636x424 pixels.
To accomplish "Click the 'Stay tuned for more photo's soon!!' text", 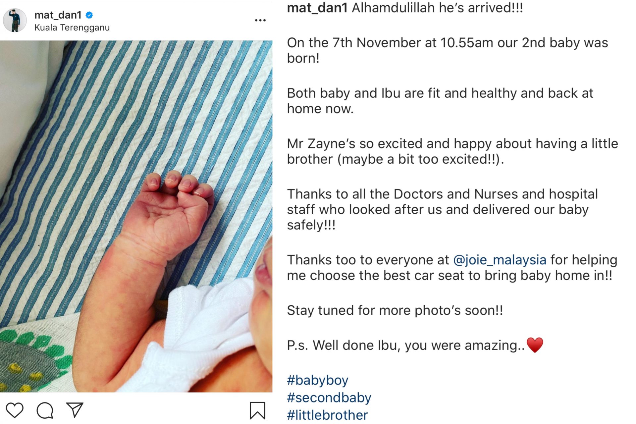I will click(395, 310).
